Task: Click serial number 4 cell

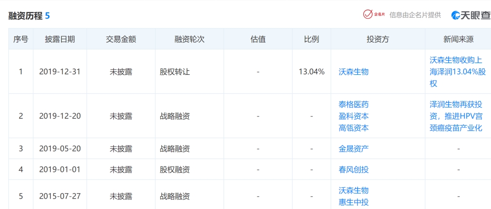Action: tap(20, 170)
